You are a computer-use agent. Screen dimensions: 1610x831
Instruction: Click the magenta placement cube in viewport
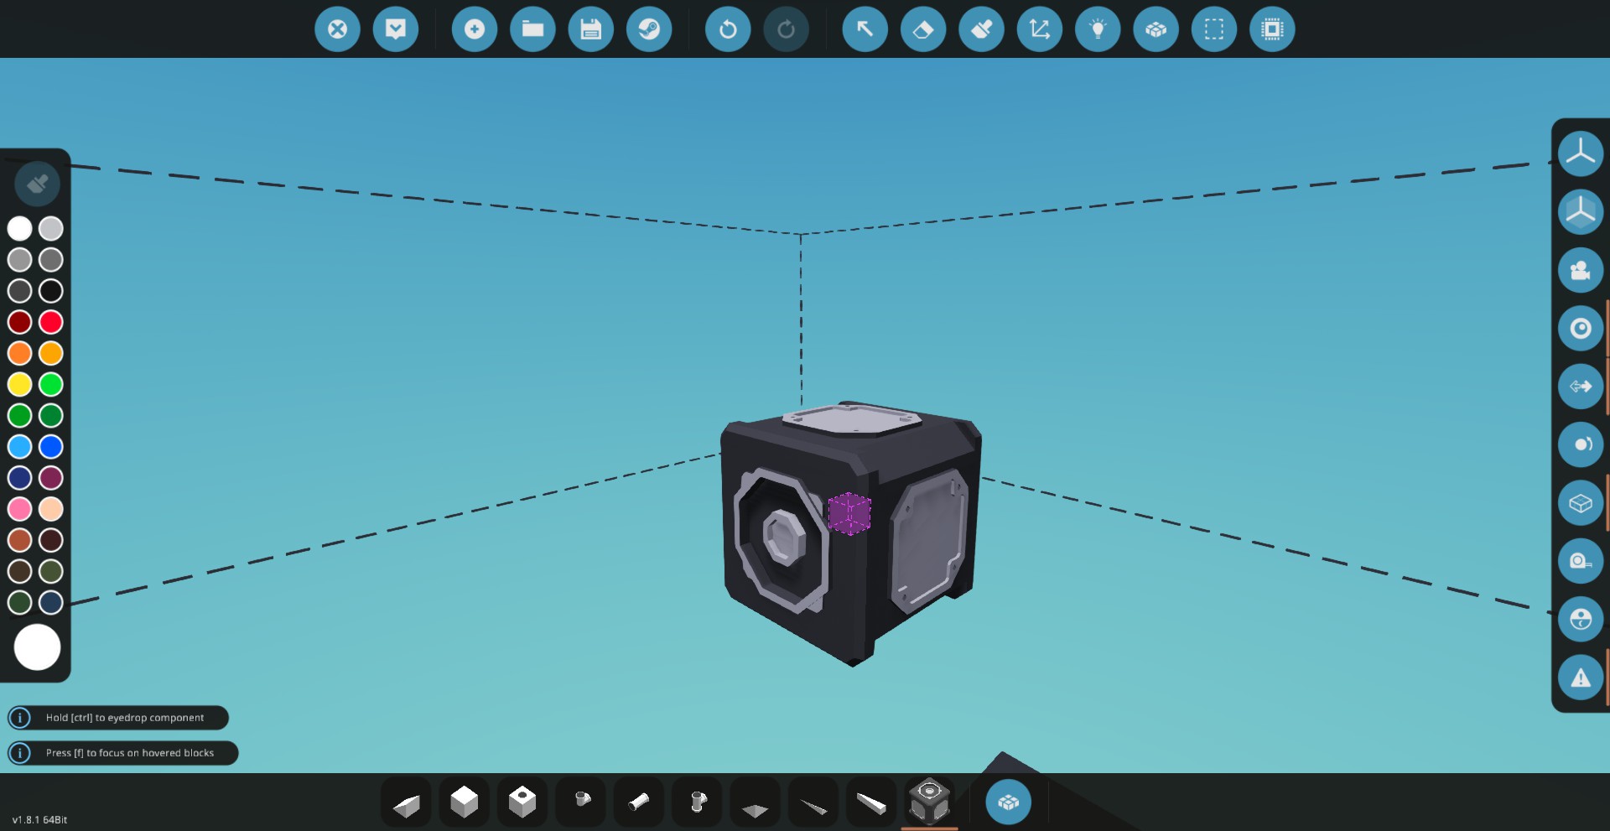(849, 513)
